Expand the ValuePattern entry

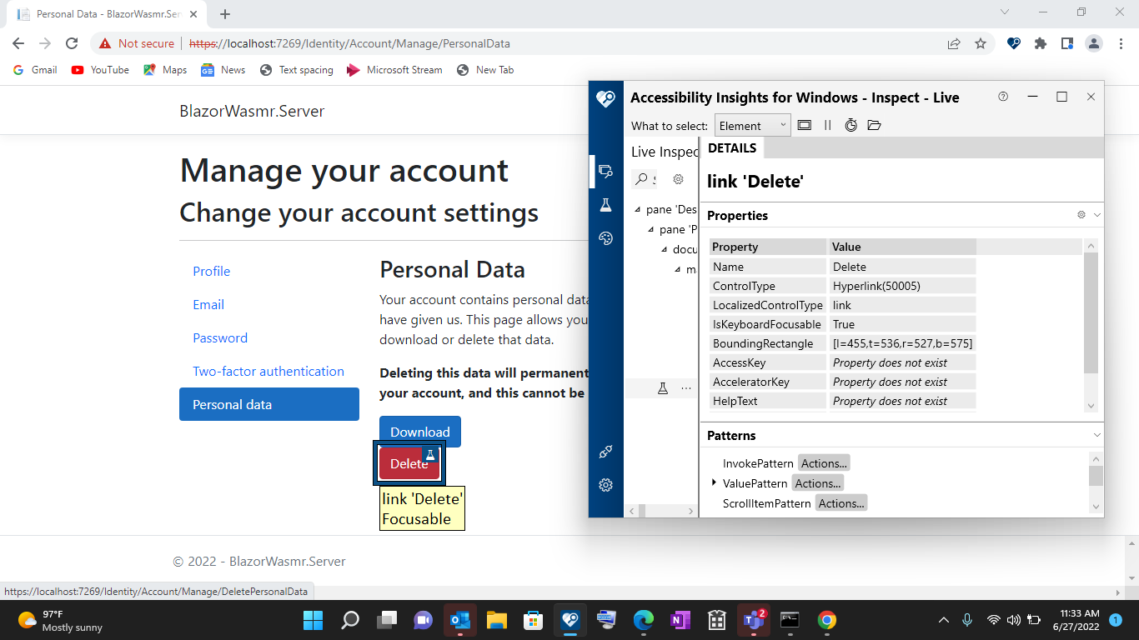coord(714,482)
